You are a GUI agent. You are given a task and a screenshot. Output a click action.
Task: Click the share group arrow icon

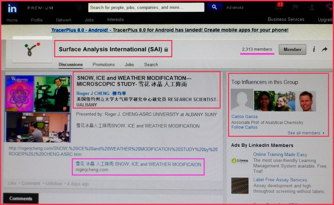325,49
